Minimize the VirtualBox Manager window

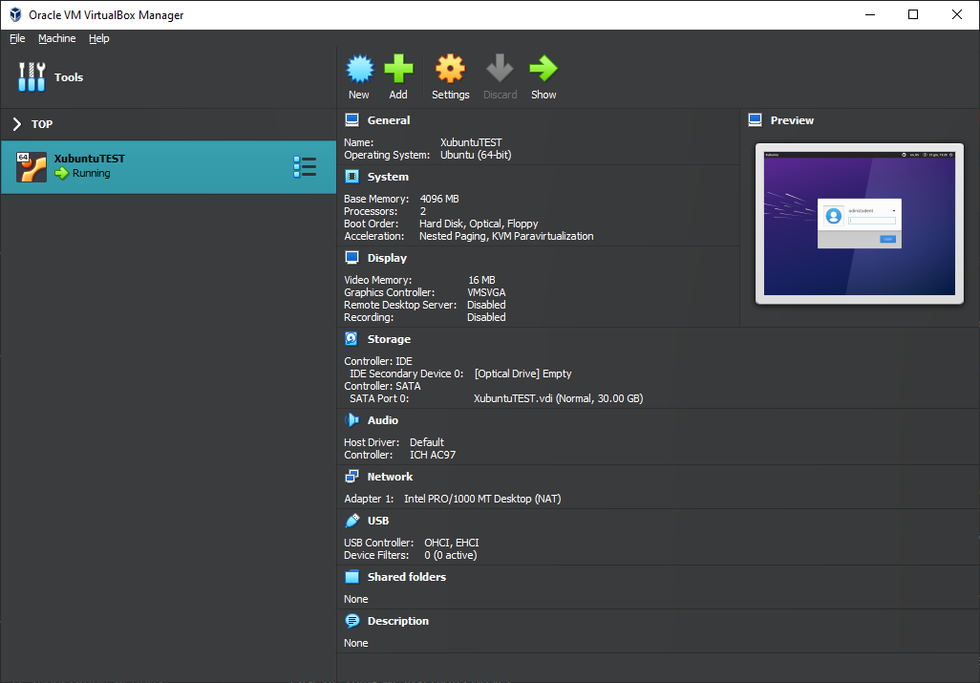pyautogui.click(x=870, y=14)
